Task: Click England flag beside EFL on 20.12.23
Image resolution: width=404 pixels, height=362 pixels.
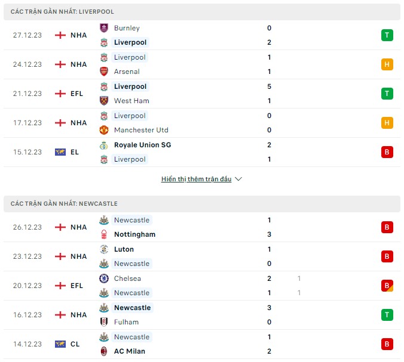Action: [x=60, y=286]
